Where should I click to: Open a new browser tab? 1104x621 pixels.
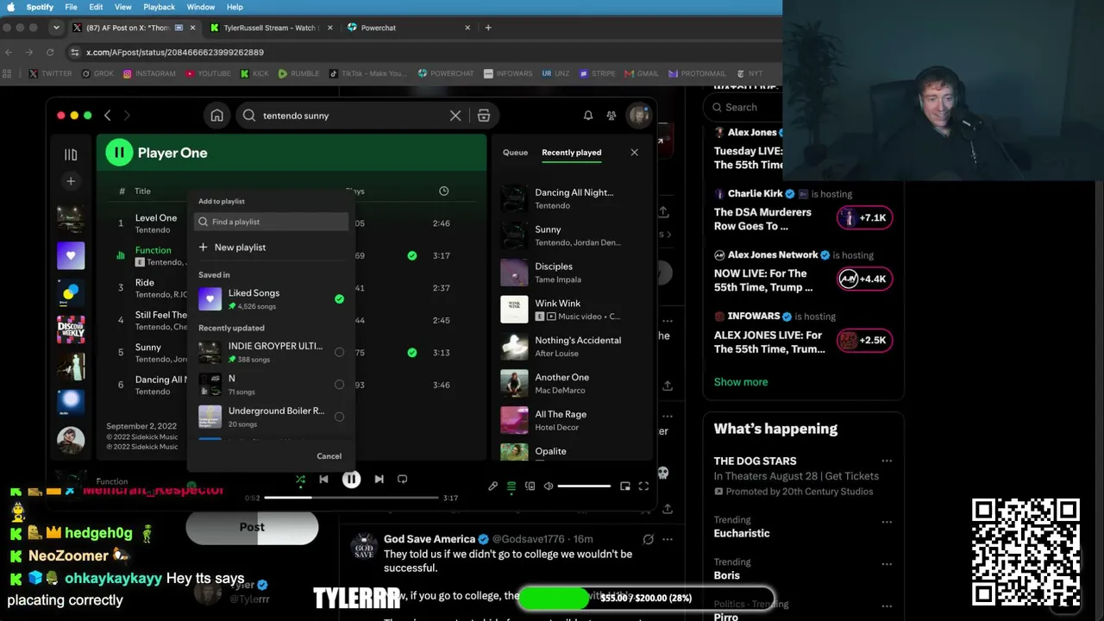tap(488, 28)
